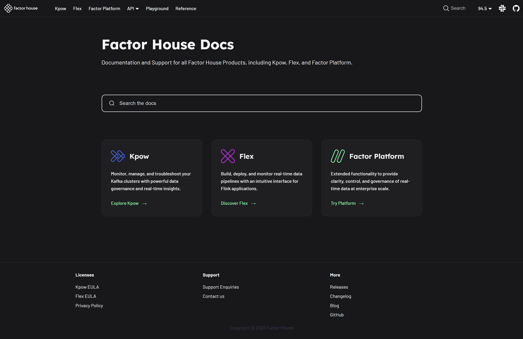Select Kpow in the navigation menu
This screenshot has width=523, height=339.
click(x=60, y=8)
